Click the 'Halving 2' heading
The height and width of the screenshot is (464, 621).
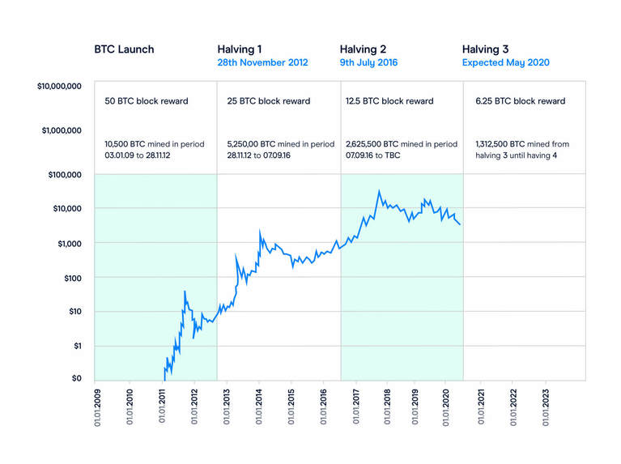363,49
